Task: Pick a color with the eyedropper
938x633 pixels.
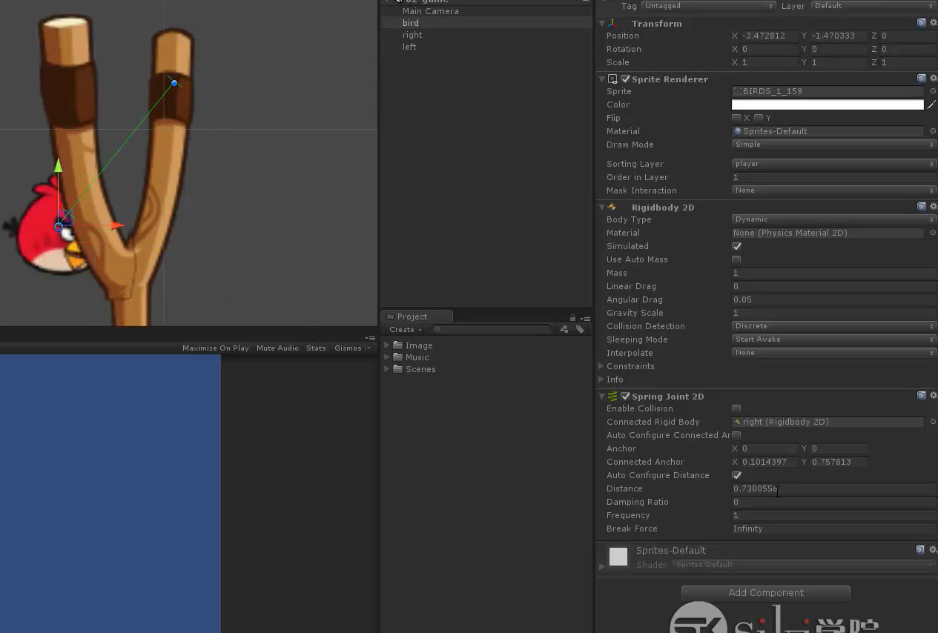Action: tap(932, 105)
